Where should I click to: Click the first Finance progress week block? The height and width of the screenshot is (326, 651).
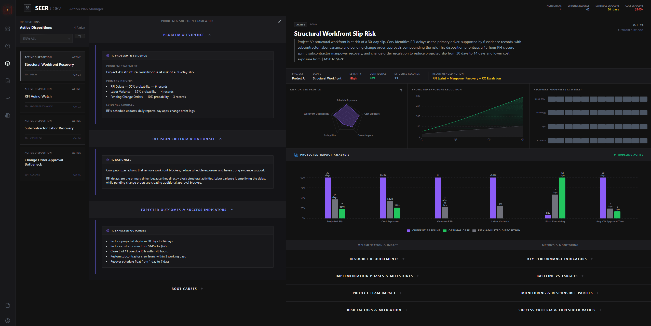552,141
